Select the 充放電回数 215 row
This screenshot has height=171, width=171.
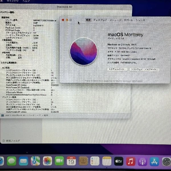(x=14, y=55)
